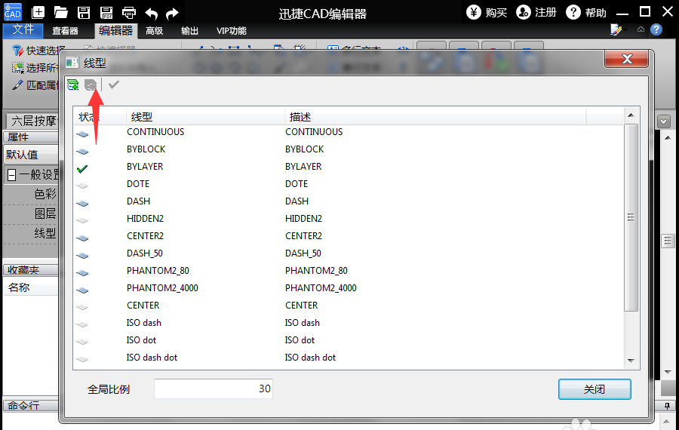Click the 图层 layer property row
Image resolution: width=679 pixels, height=430 pixels.
(31, 214)
